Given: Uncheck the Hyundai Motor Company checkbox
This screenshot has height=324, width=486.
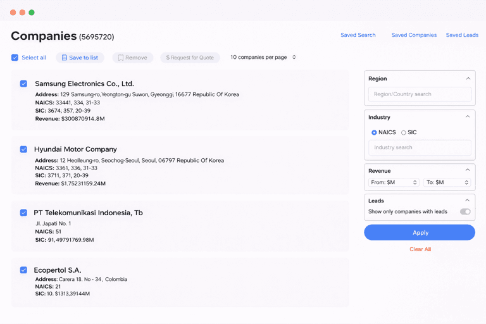Looking at the screenshot, I should point(23,149).
